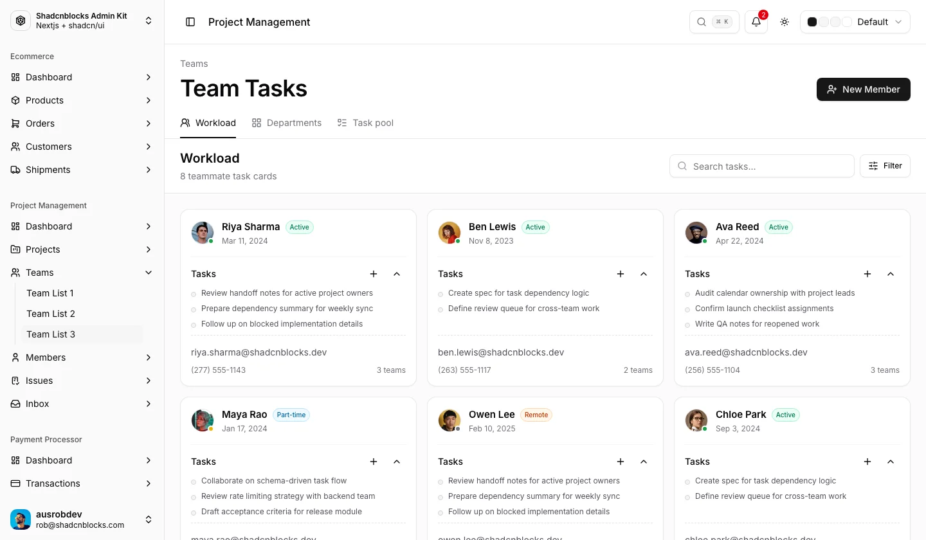The height and width of the screenshot is (540, 926).
Task: Expand Shipments in sidebar
Action: 82,170
